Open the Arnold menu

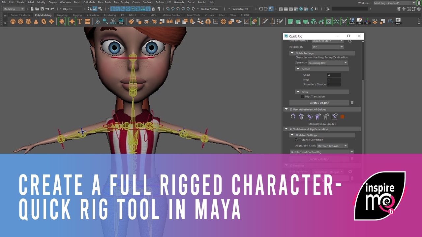point(201,2)
